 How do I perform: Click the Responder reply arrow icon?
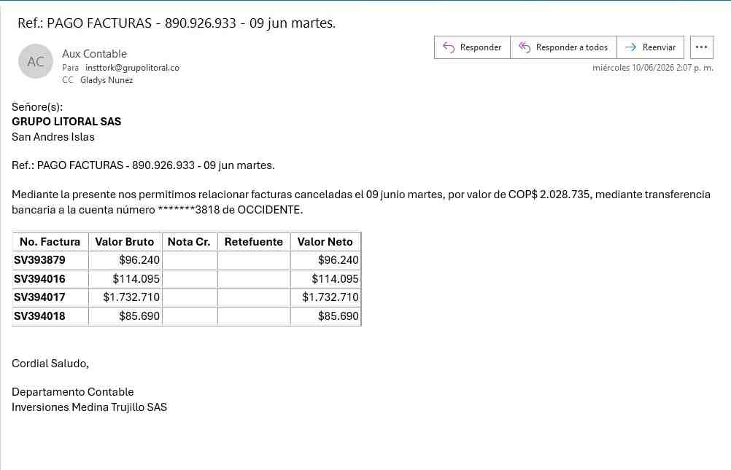pyautogui.click(x=449, y=47)
